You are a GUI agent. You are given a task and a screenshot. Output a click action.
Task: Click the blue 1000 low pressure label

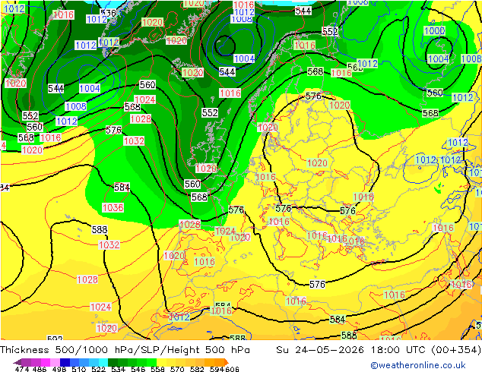pos(434,30)
